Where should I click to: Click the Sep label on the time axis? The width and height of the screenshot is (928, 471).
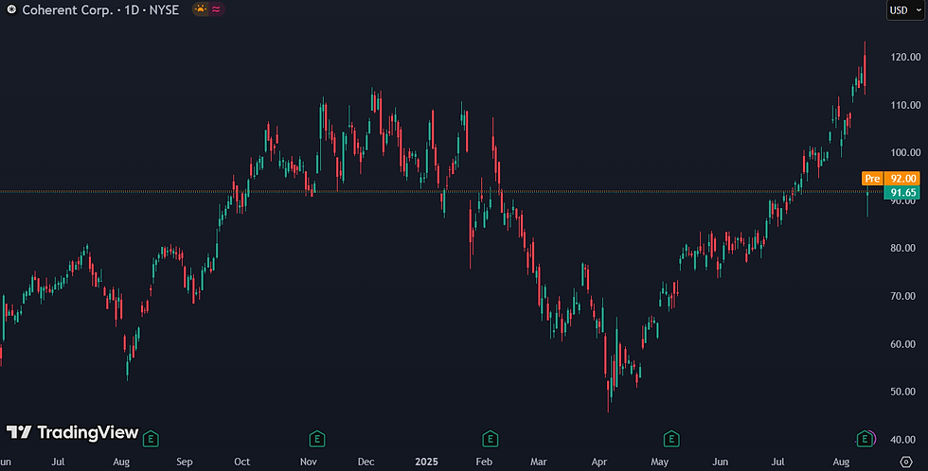pyautogui.click(x=184, y=462)
